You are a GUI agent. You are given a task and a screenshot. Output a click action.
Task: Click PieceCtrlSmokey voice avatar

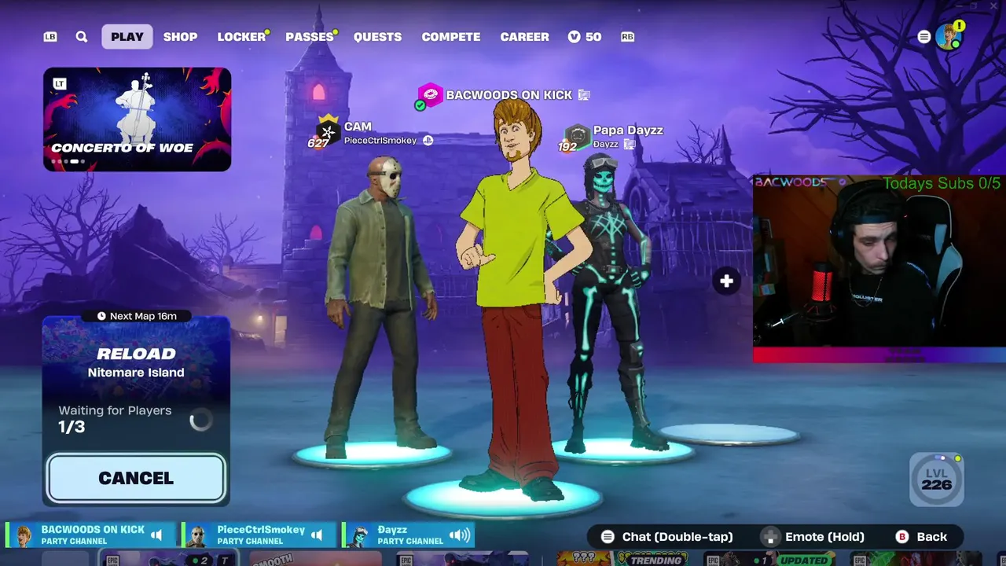coord(197,535)
